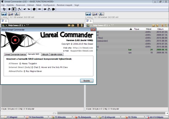Open the http://x-Diesel.com web link
This screenshot has width=169, height=119.
point(83,48)
